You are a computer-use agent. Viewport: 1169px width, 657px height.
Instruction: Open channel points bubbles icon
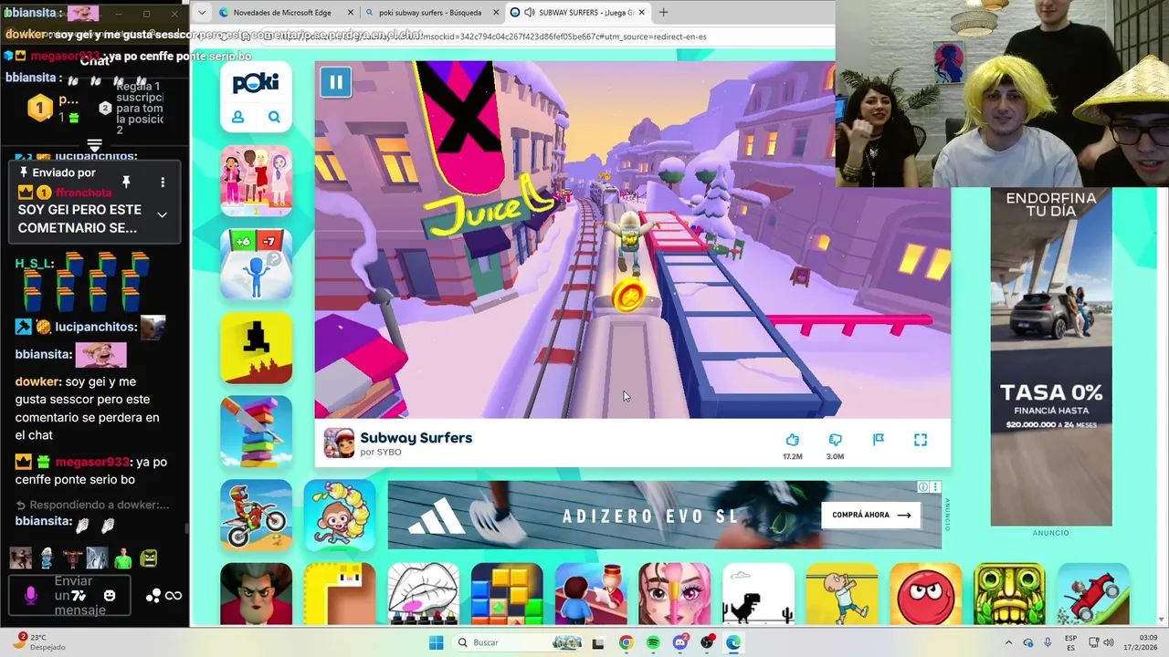[x=153, y=595]
